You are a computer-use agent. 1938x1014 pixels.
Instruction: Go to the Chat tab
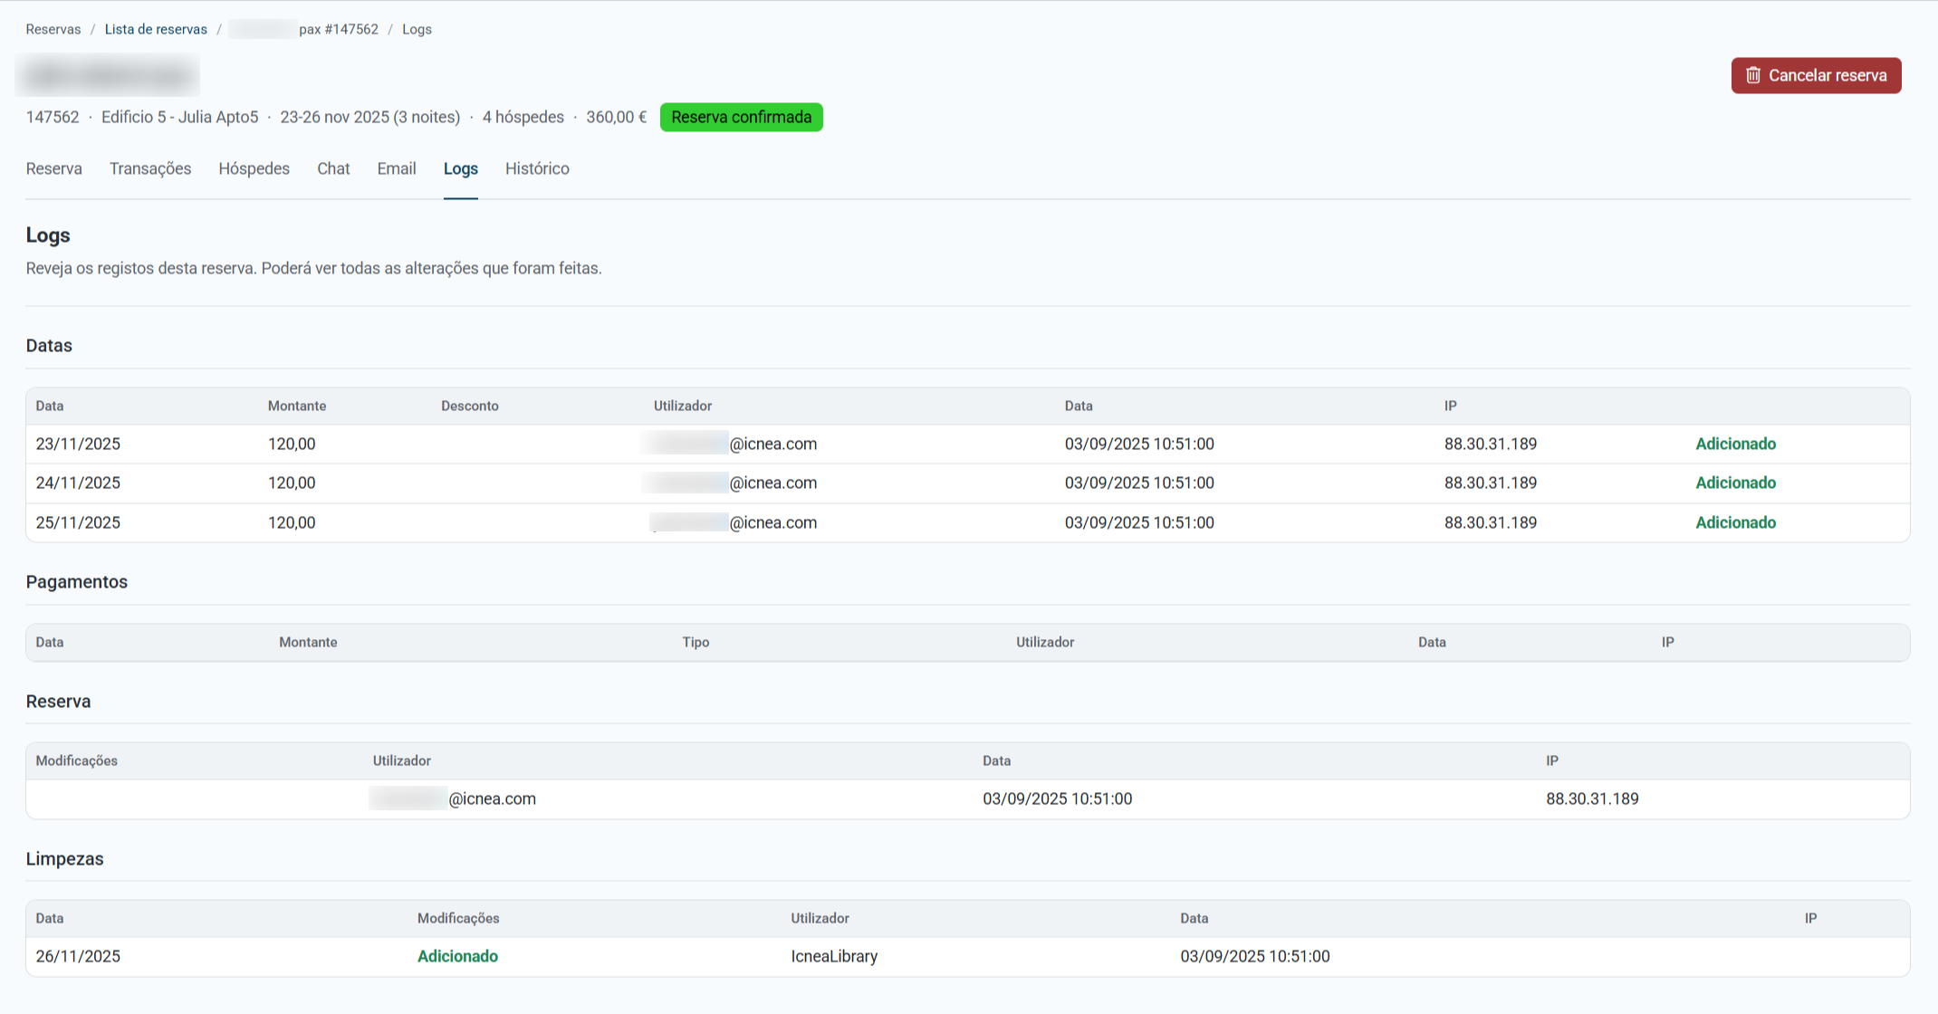click(333, 168)
